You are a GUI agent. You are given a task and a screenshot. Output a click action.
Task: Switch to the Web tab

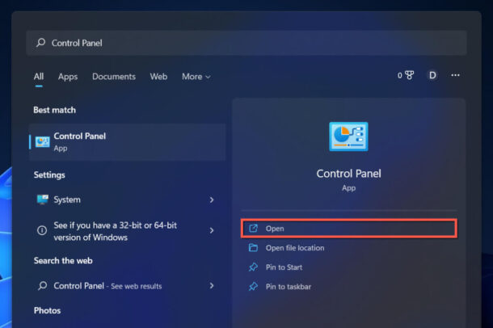158,76
